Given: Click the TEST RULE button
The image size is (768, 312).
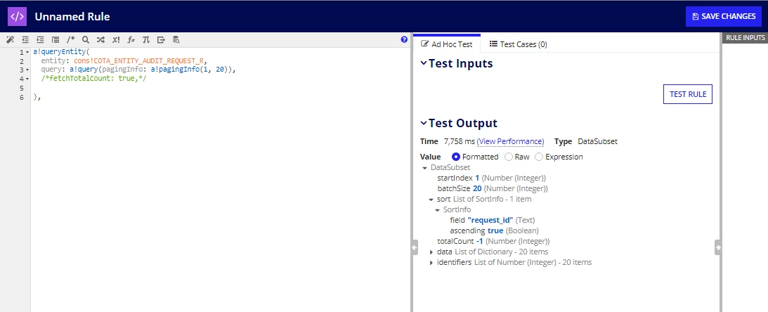Looking at the screenshot, I should click(688, 94).
